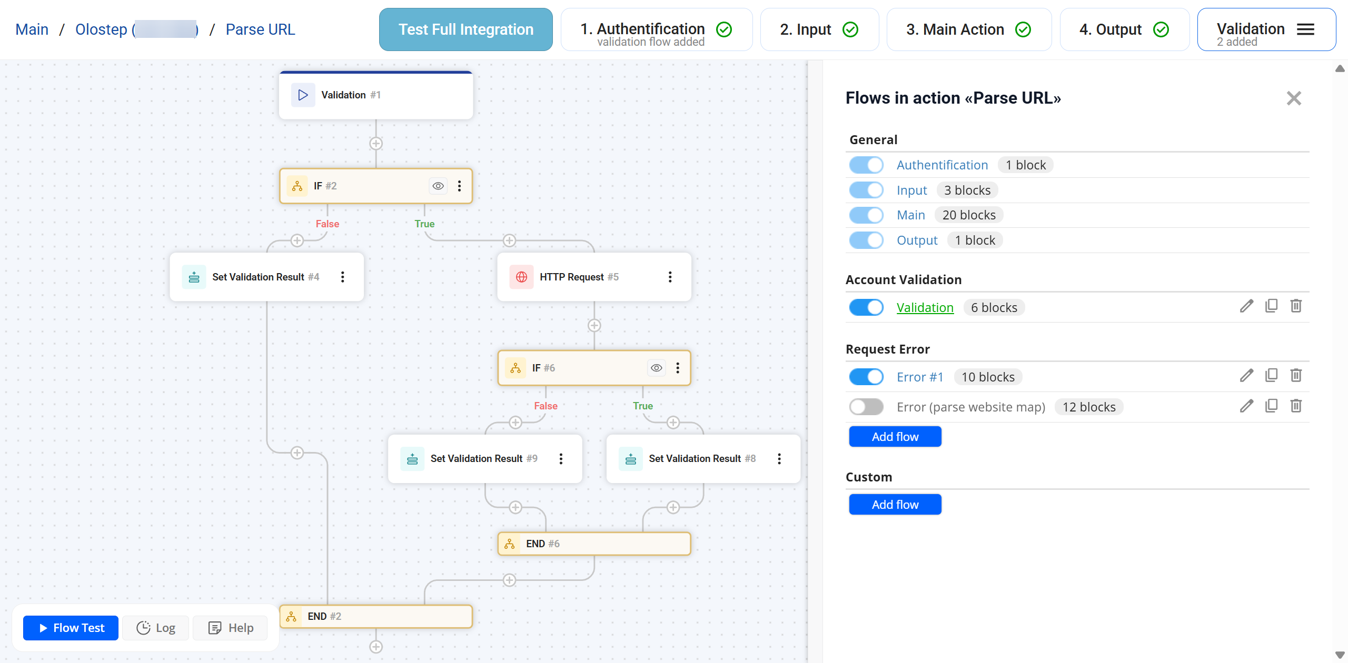Click the Test Full Integration button

pos(465,29)
